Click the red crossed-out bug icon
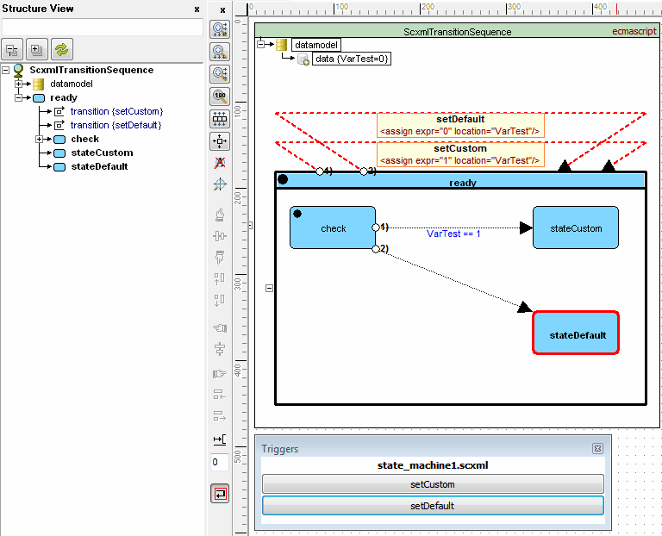The width and height of the screenshot is (662, 536). pos(220,163)
